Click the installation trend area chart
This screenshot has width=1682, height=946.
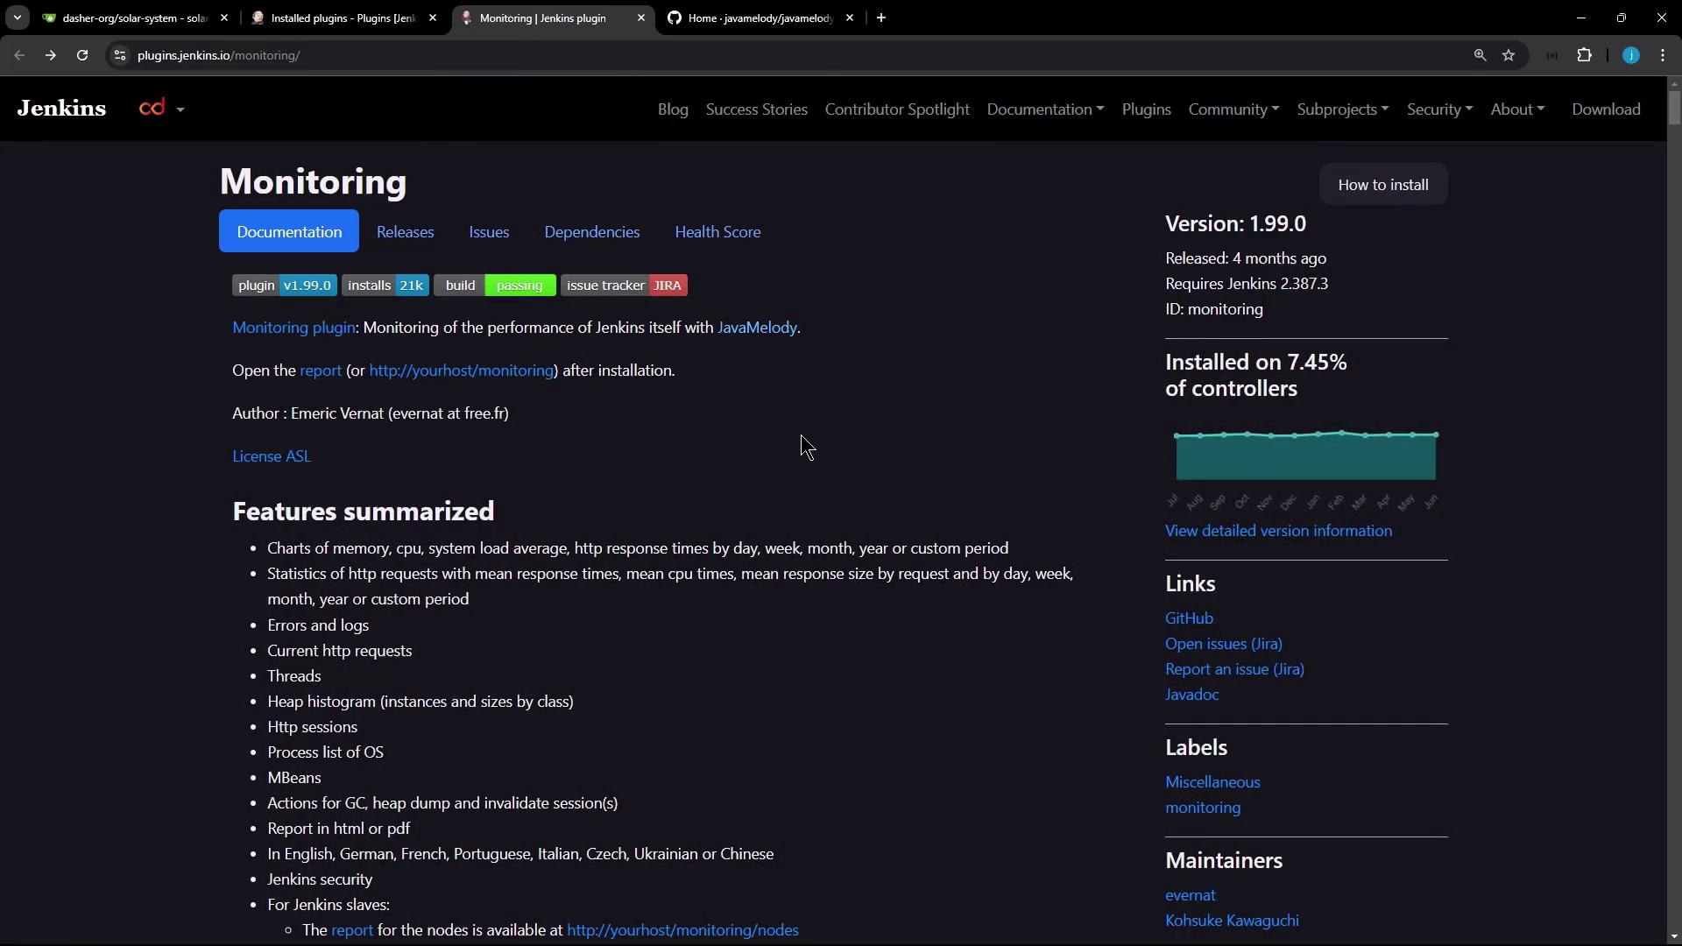[1305, 457]
